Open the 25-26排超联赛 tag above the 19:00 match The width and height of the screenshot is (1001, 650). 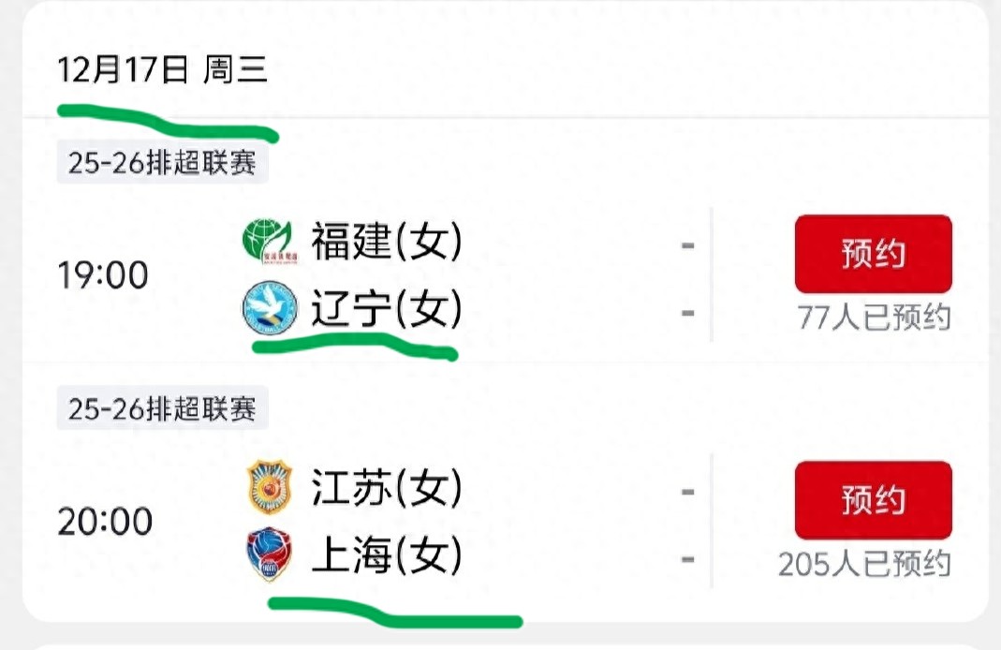click(x=162, y=163)
